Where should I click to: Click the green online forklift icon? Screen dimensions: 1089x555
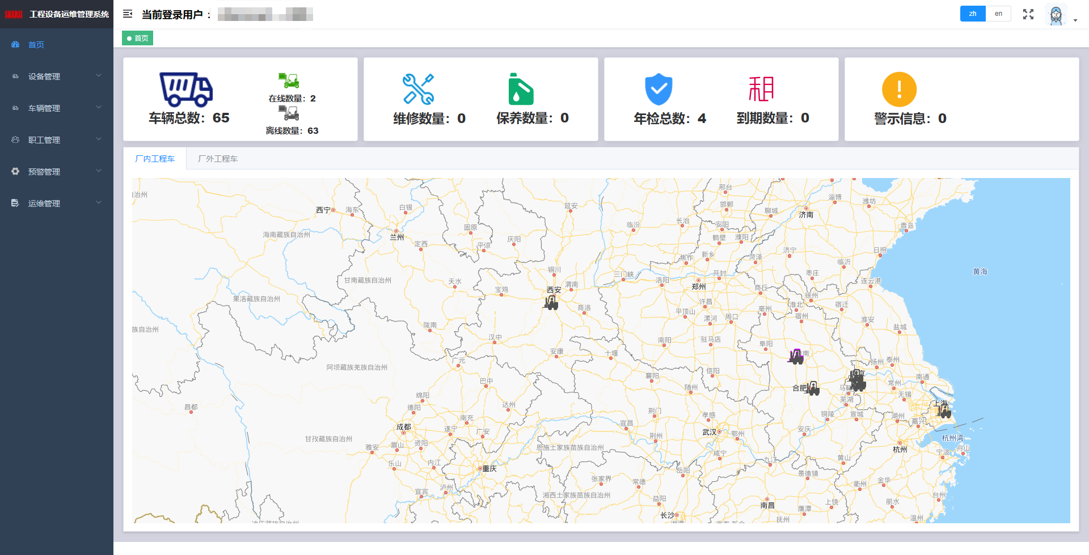point(289,81)
